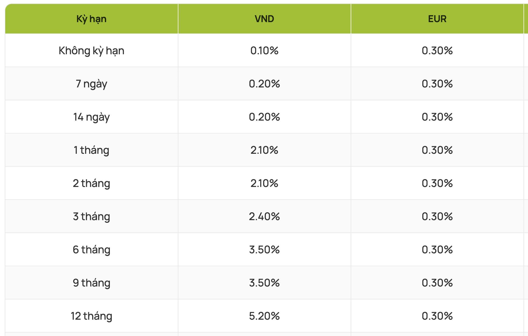Click the VND column header

tap(264, 19)
